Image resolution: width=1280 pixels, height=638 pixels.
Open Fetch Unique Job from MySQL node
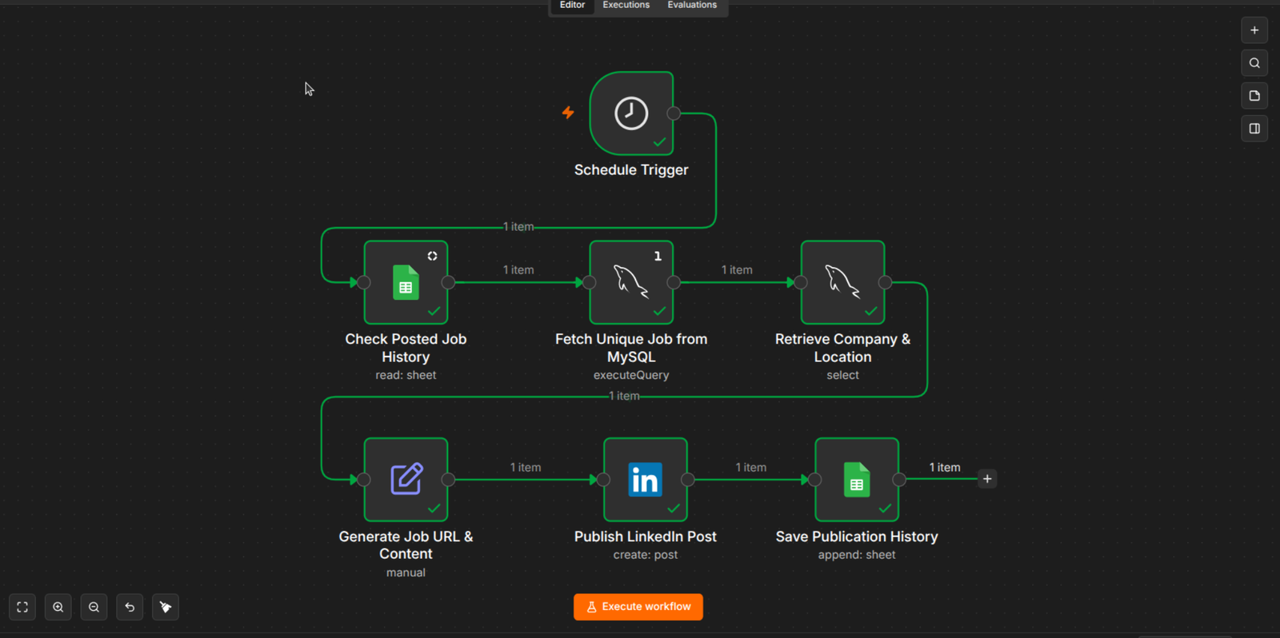(x=631, y=282)
